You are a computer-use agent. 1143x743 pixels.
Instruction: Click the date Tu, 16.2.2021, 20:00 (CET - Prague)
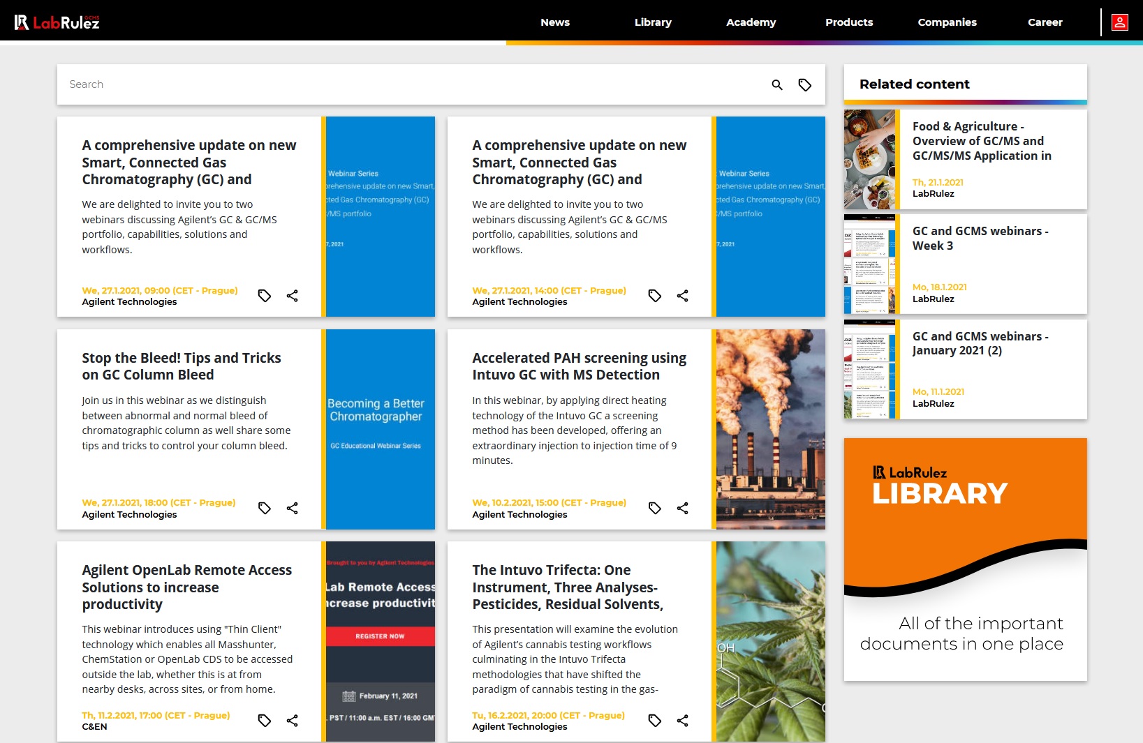[549, 715]
